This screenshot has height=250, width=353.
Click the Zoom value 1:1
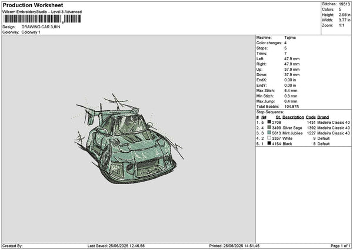click(x=341, y=25)
